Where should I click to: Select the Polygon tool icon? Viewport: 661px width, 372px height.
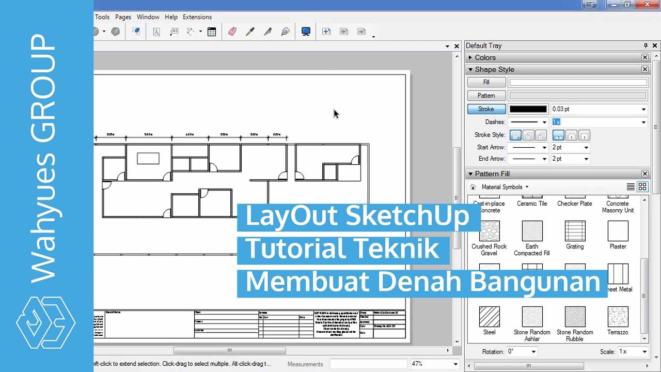point(115,32)
